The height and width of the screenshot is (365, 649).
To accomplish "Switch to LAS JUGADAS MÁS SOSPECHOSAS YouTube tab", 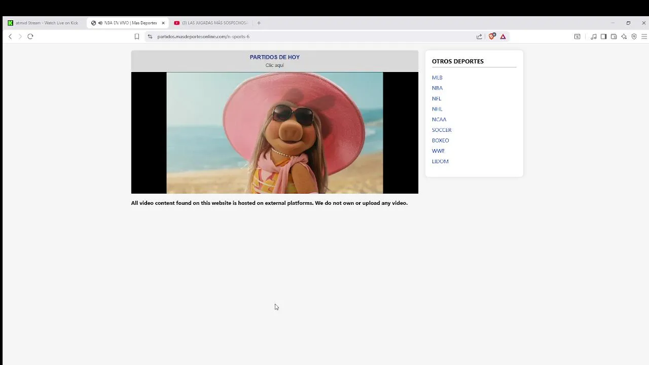I will pos(212,23).
